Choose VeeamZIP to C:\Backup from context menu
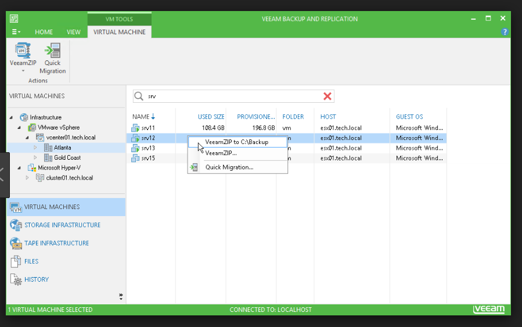 tap(237, 142)
